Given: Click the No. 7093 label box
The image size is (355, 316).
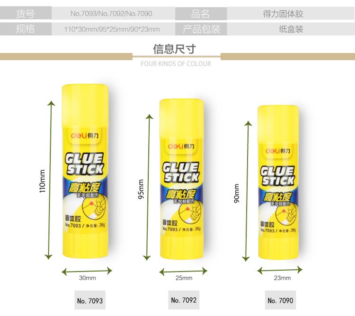Looking at the screenshot, I should tap(90, 300).
